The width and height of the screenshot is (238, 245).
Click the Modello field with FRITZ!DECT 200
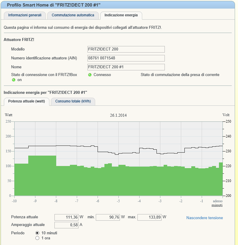pos(126,49)
